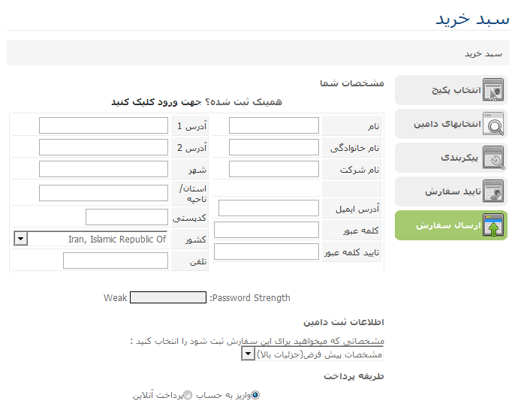The image size is (515, 407).
Task: Click the package selection icon next to انتخاب پکیج
Action: [x=493, y=89]
